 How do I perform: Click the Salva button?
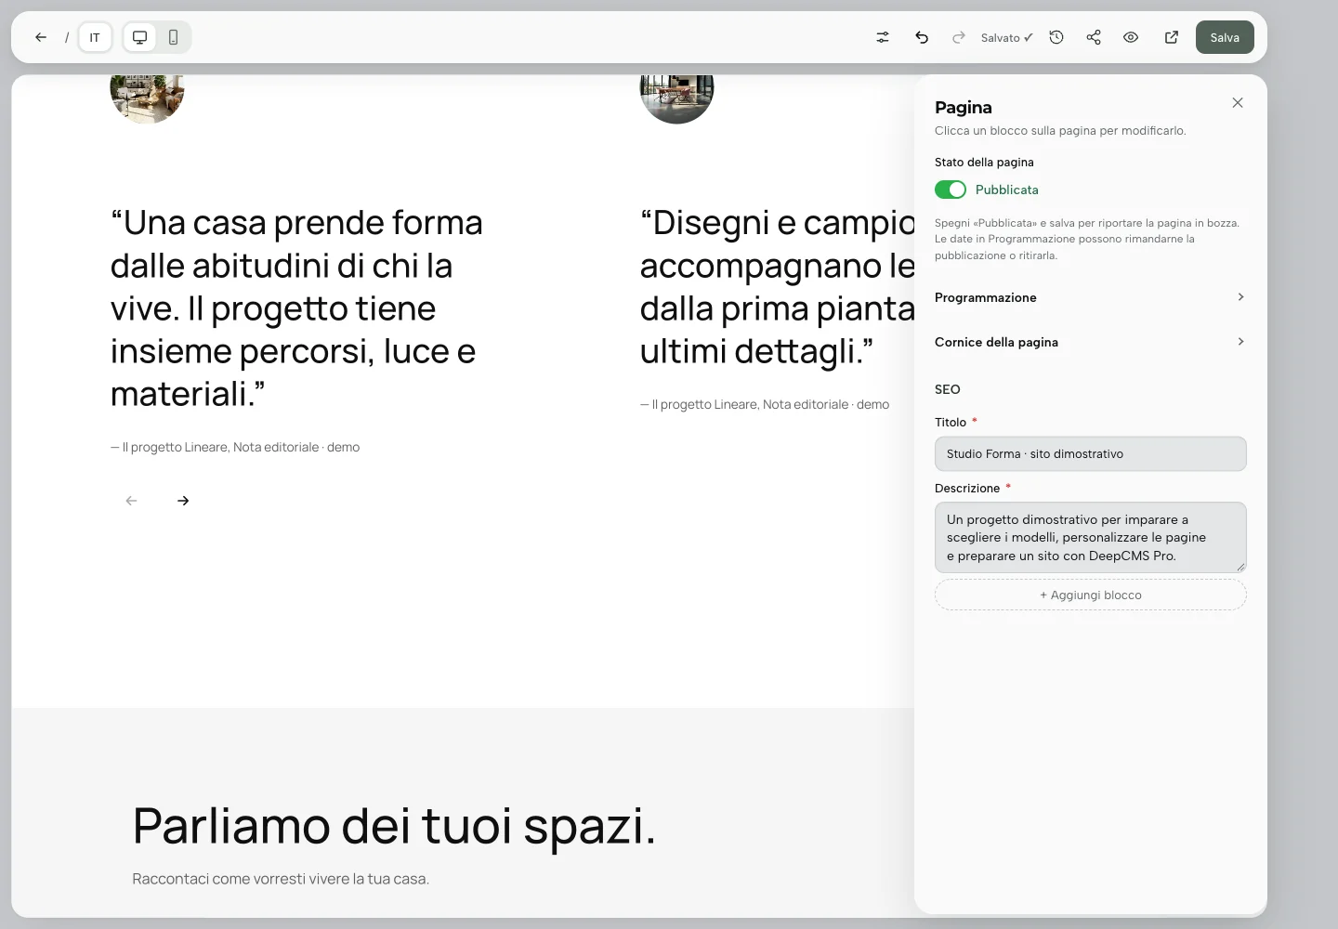click(x=1225, y=37)
